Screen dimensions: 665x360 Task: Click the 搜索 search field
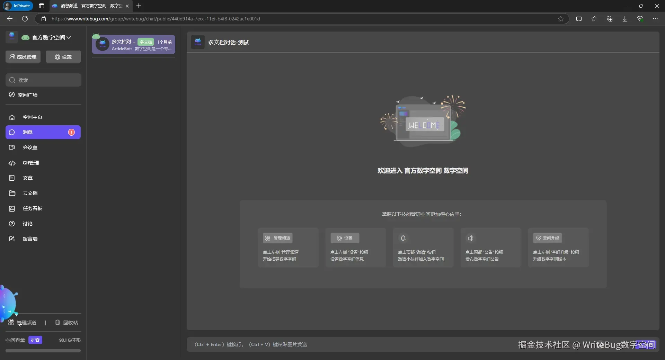pos(43,80)
